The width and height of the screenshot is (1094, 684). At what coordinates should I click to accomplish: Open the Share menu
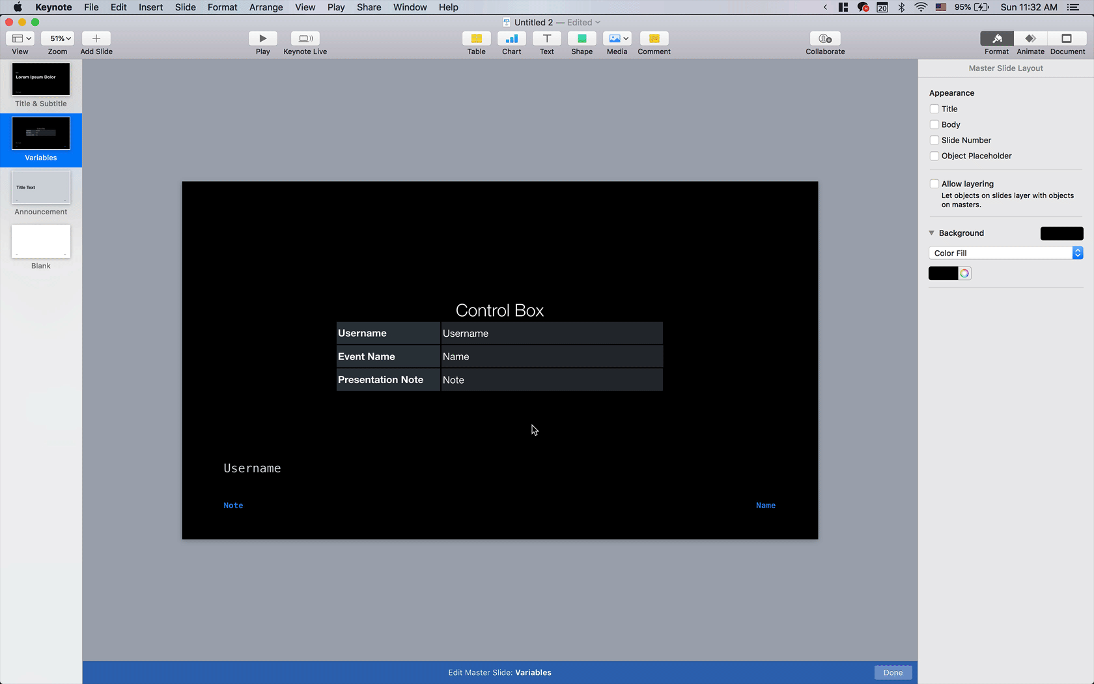[x=369, y=7]
